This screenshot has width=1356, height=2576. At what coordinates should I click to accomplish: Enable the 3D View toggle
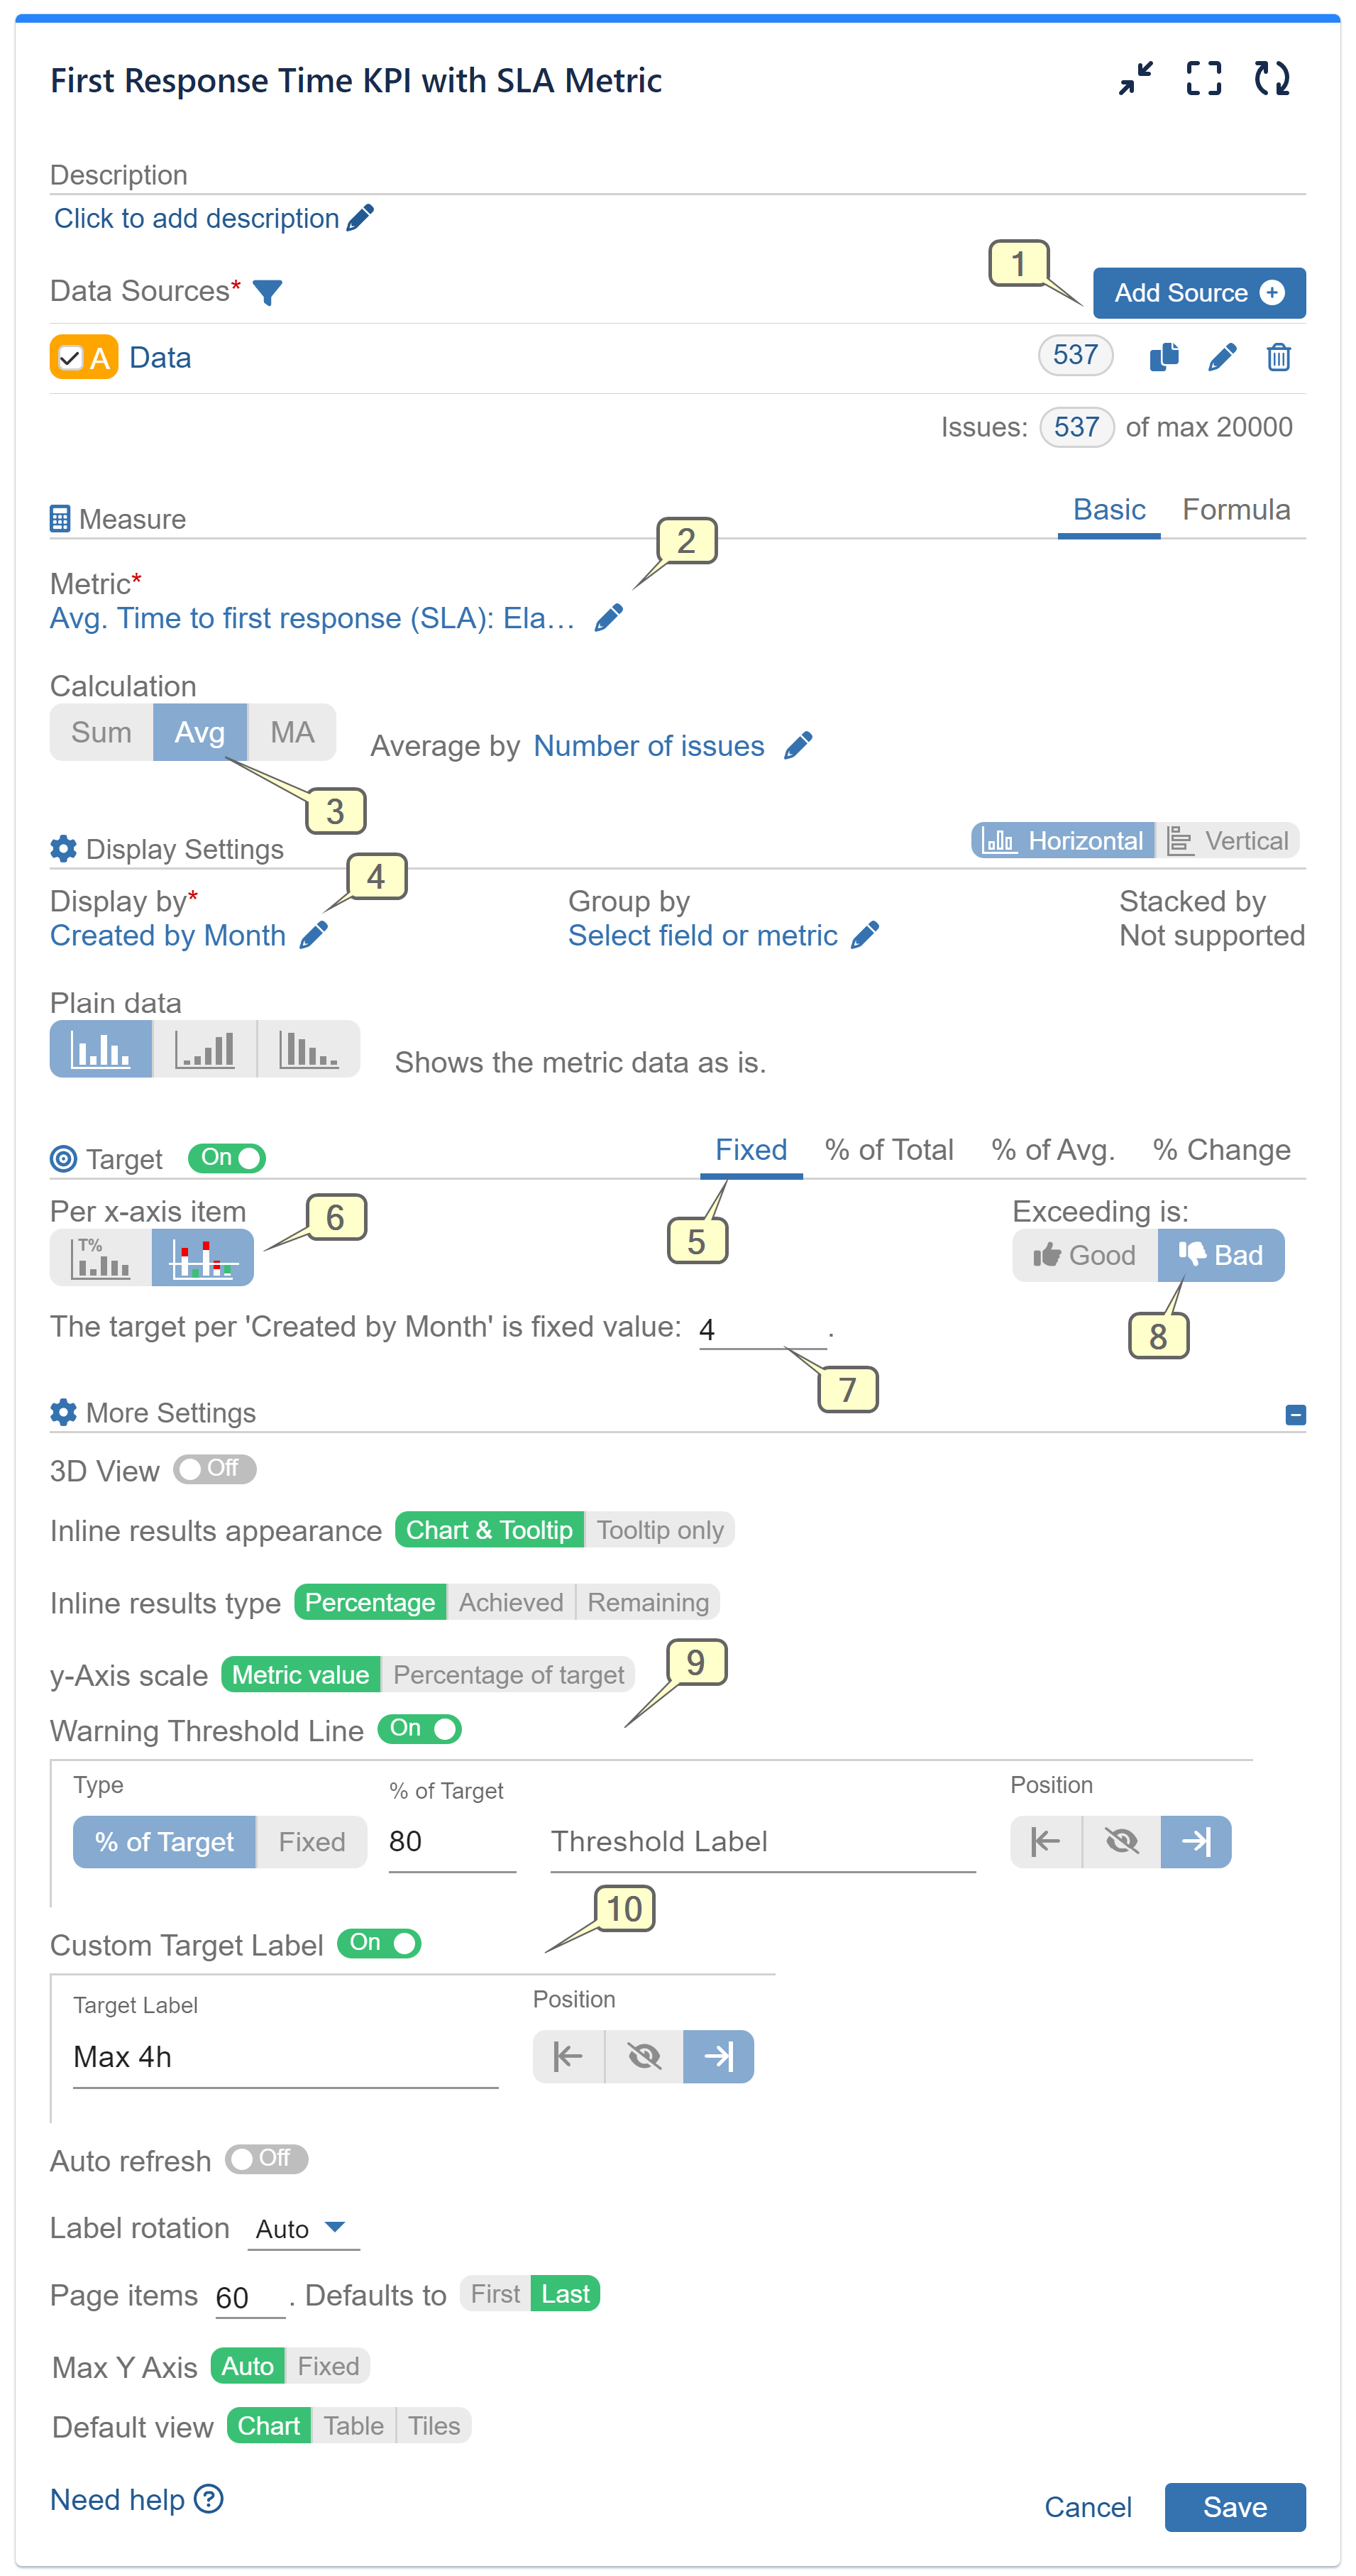214,1470
